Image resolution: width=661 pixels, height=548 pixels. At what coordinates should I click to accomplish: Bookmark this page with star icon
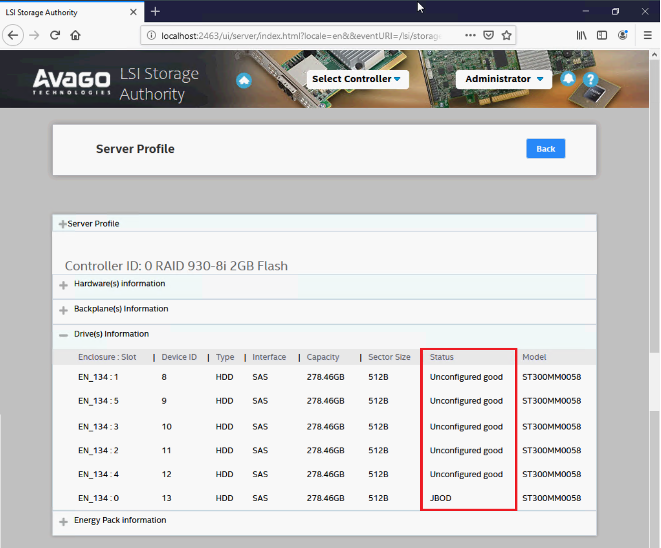pos(506,35)
